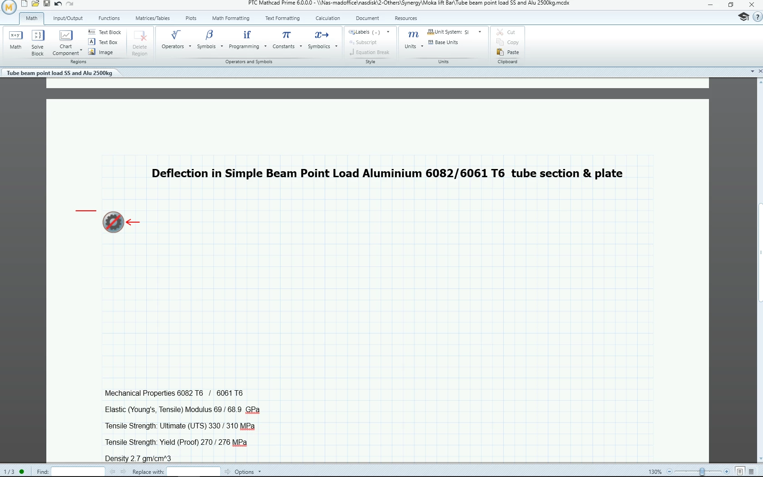
Task: Insert a Text Block region
Action: [105, 32]
